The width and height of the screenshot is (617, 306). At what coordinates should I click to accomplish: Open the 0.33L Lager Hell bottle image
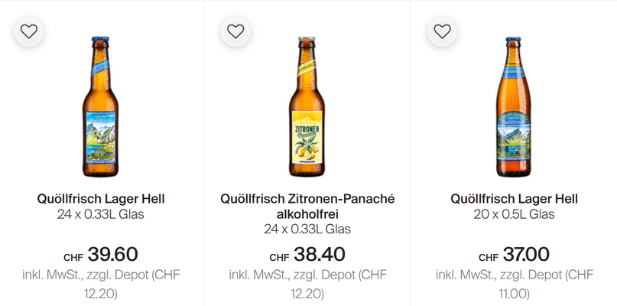(x=101, y=106)
